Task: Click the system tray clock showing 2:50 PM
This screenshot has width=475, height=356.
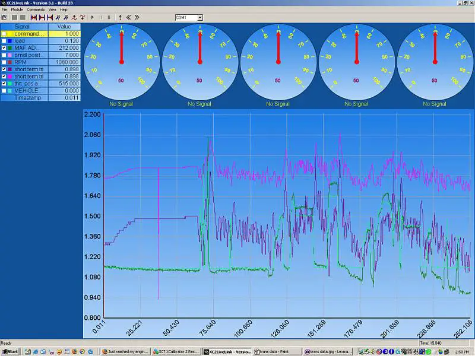Action: click(x=461, y=352)
